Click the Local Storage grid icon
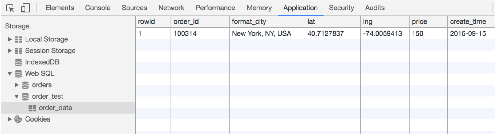 [19, 39]
